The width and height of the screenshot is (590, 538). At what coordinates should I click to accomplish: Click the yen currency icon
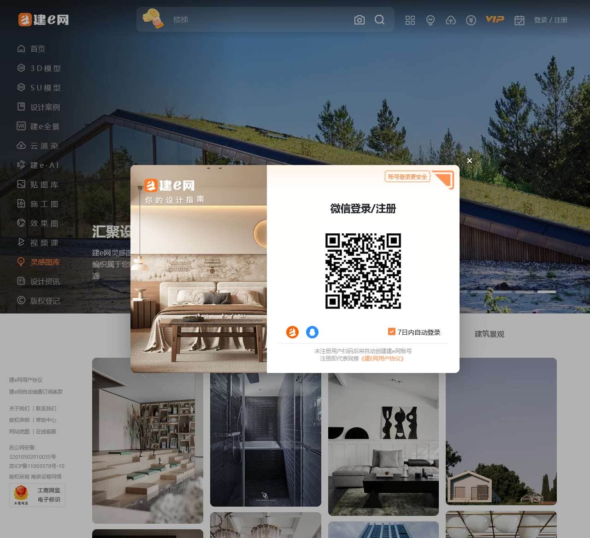(x=471, y=20)
